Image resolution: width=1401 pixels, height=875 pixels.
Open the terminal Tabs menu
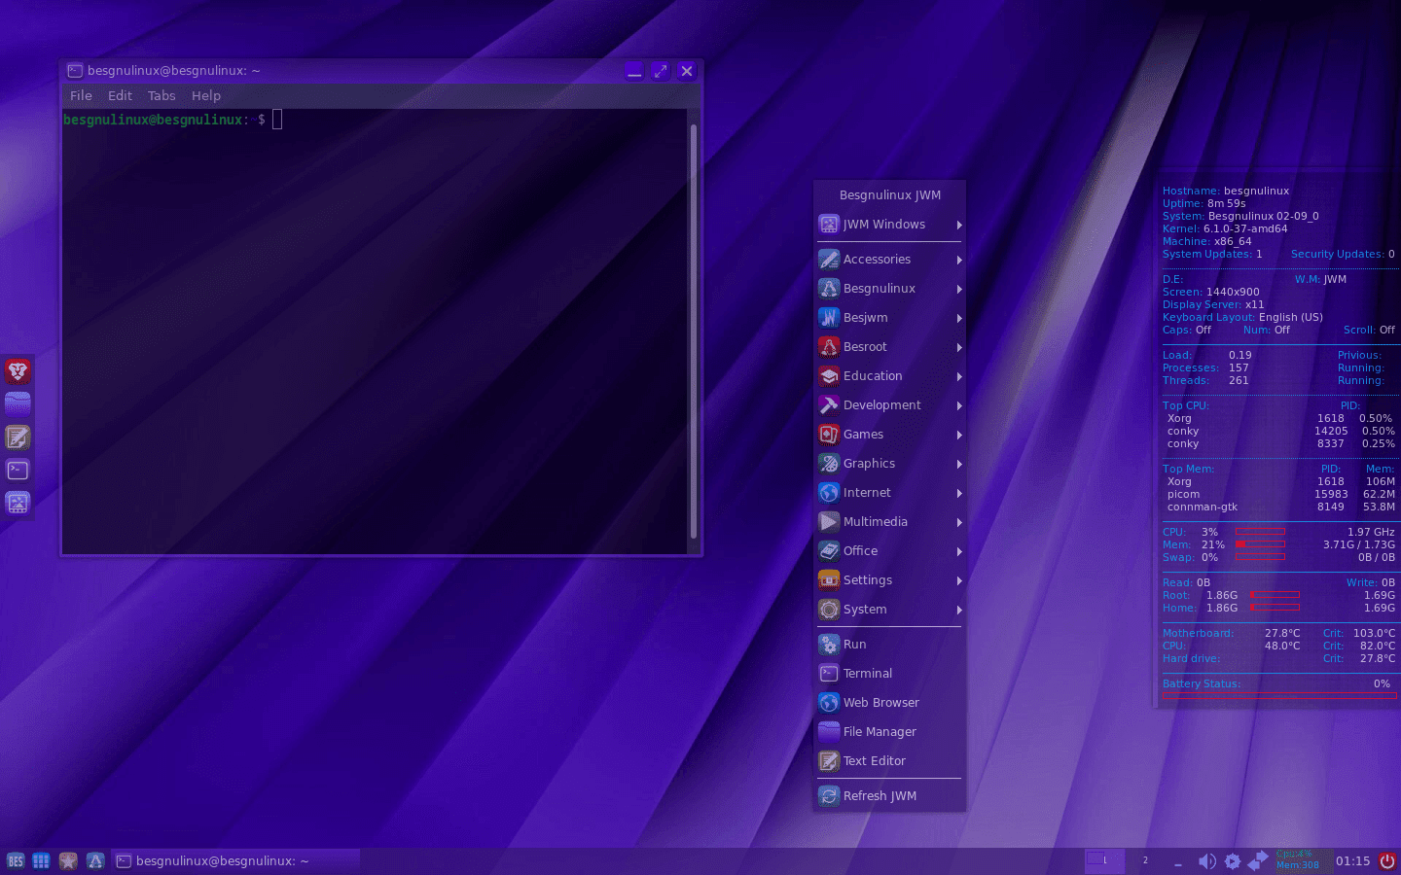pos(162,95)
